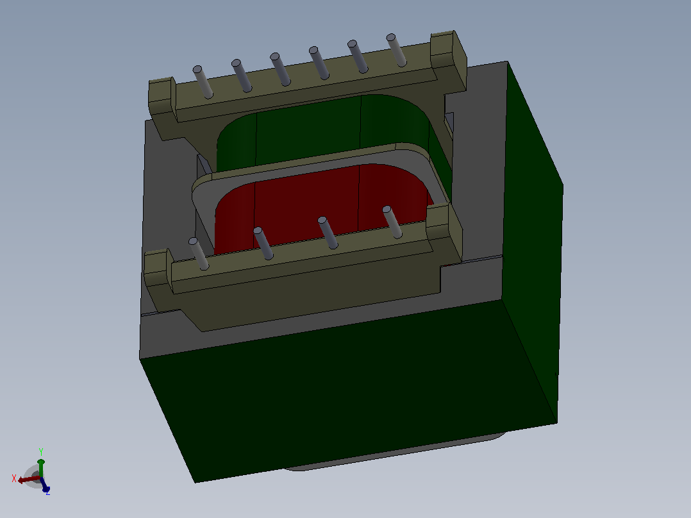
Task: Click the green Y axis of the triad
Action: (41, 467)
